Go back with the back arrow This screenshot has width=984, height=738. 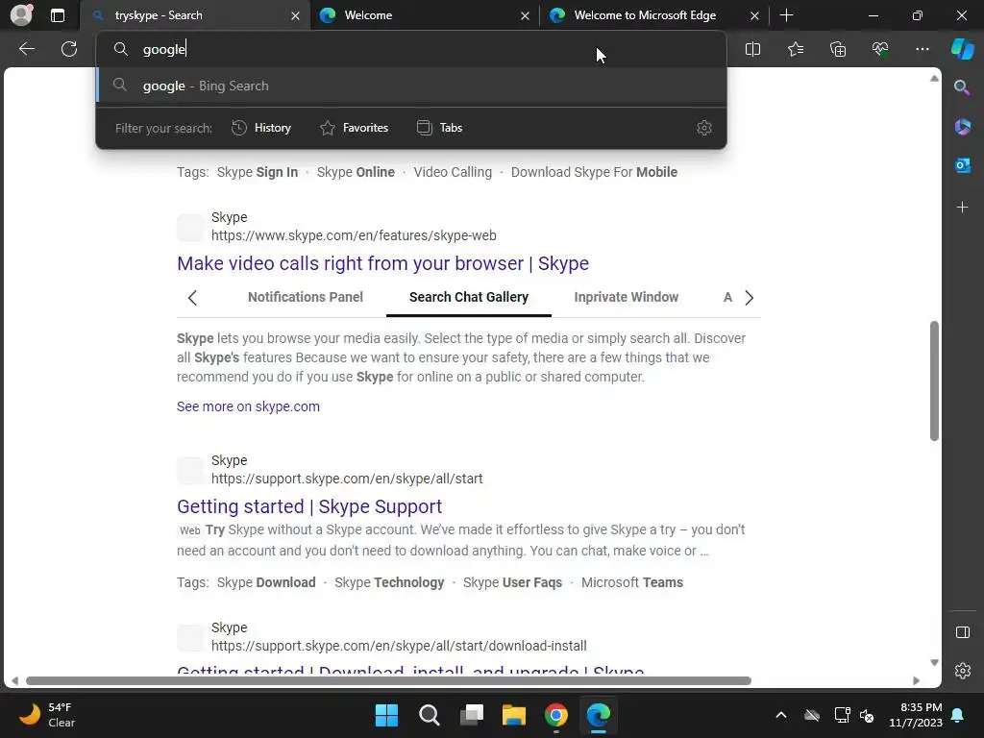pos(27,49)
